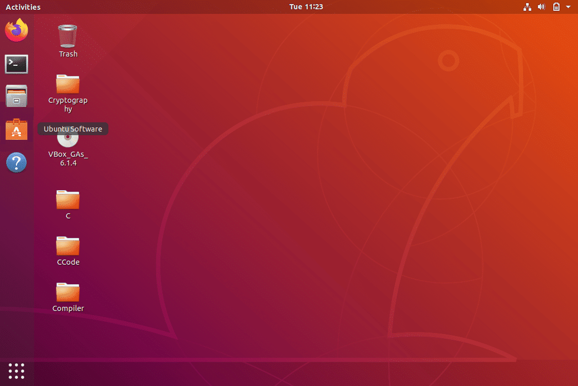Click the Cryptography label text
Screen dimensions: 578x386
click(68, 104)
